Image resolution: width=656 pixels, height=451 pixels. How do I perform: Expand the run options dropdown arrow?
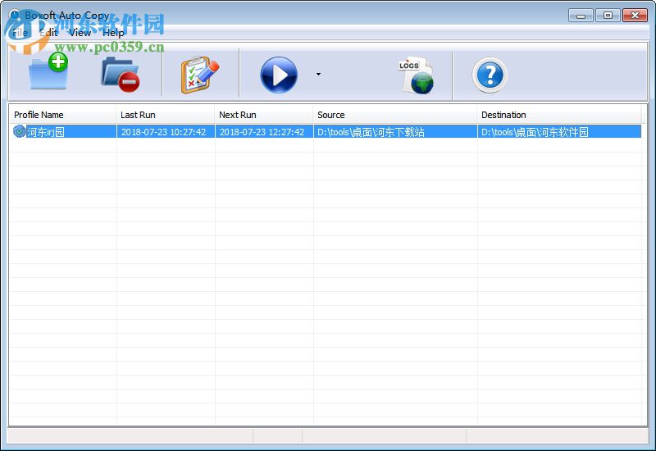coord(318,75)
